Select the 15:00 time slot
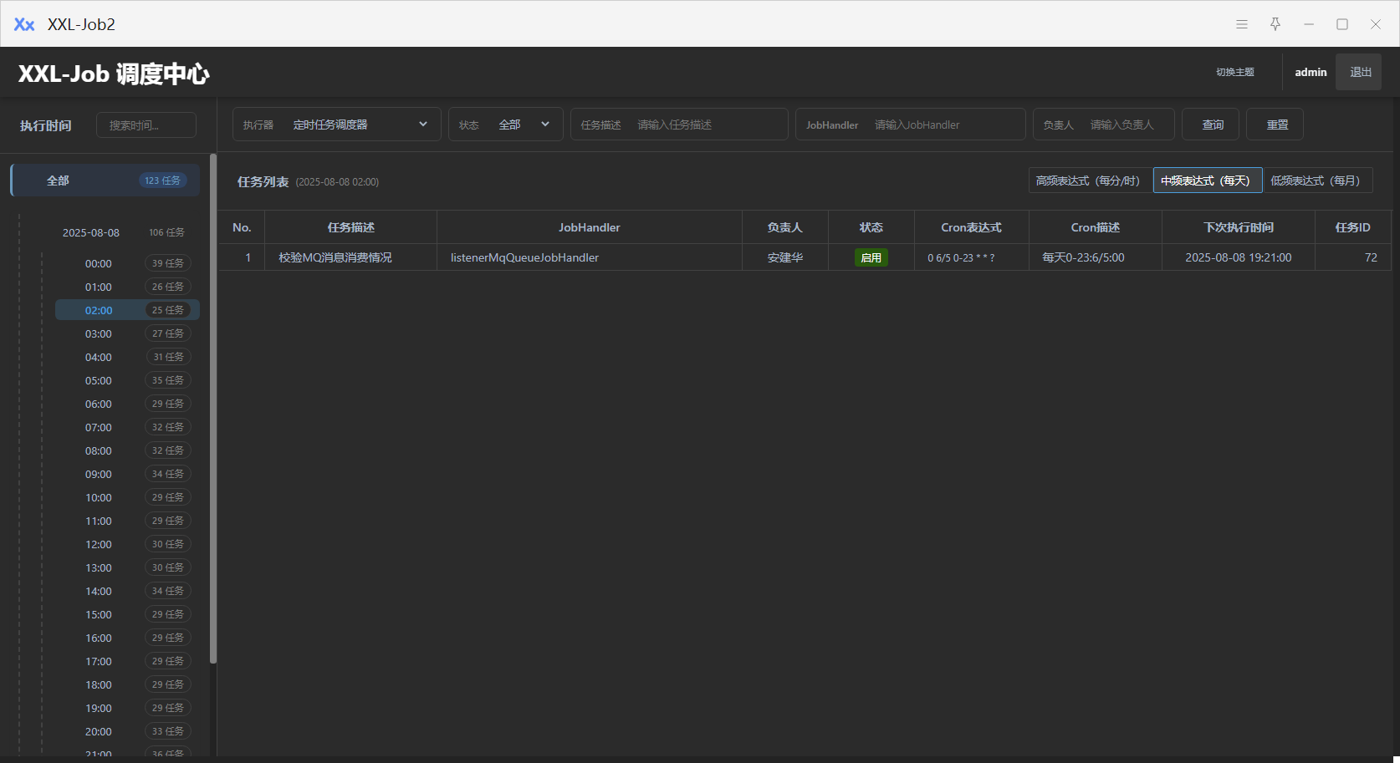Screen dimensions: 1400x763 127,614
